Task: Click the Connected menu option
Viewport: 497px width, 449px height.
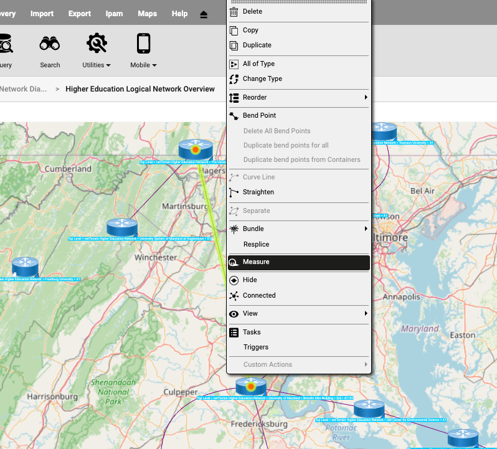Action: (x=259, y=296)
